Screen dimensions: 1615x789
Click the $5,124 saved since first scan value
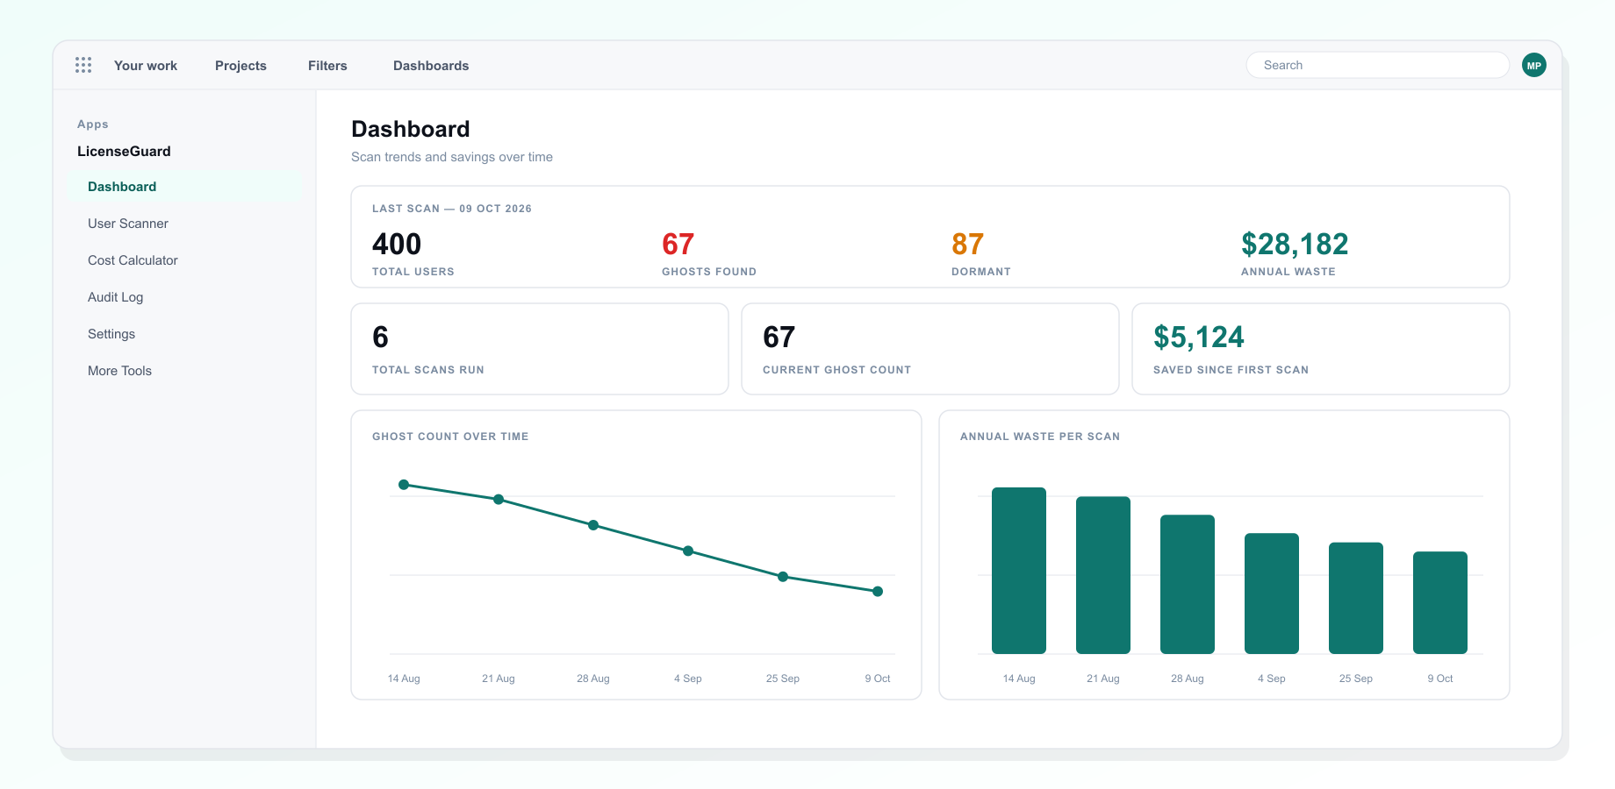pyautogui.click(x=1199, y=338)
